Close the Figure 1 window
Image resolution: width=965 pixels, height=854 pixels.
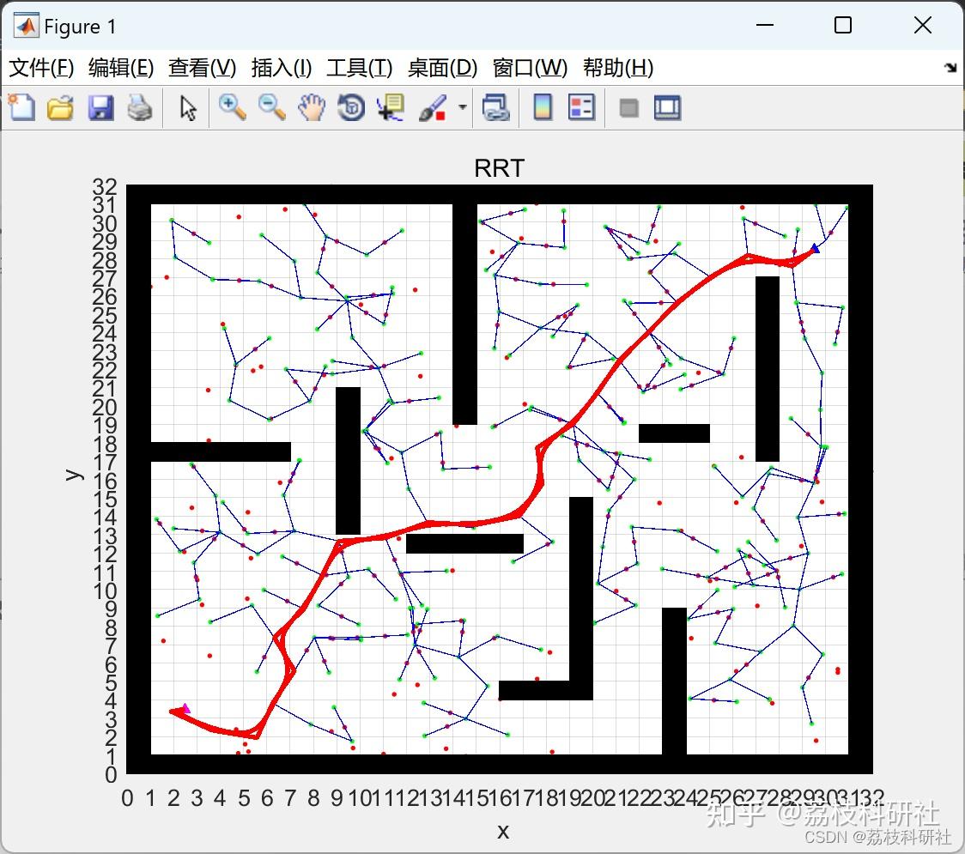[922, 25]
